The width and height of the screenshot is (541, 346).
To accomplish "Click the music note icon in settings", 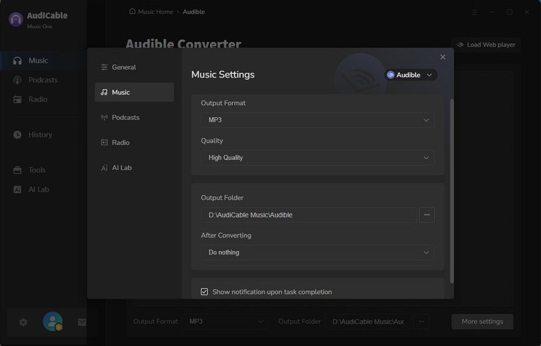I will tap(104, 92).
